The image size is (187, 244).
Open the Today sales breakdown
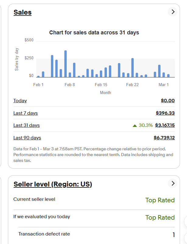click(20, 100)
